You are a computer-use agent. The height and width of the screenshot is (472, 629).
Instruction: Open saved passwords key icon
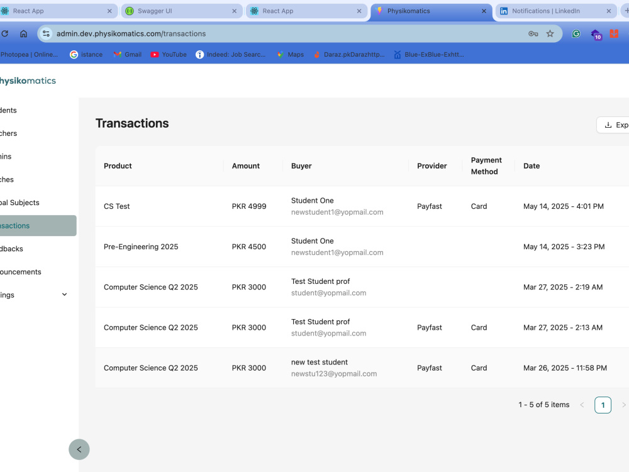(533, 34)
